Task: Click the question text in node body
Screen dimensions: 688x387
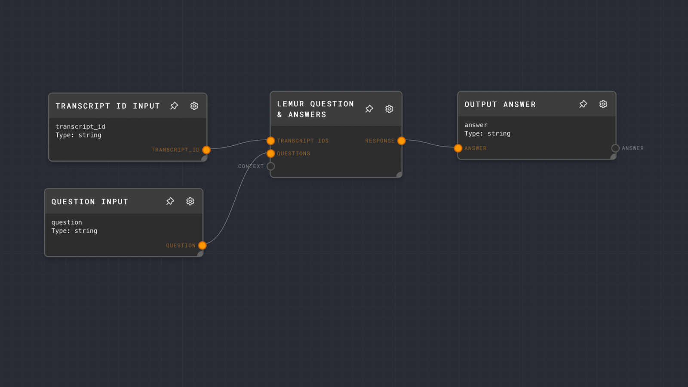Action: [67, 222]
